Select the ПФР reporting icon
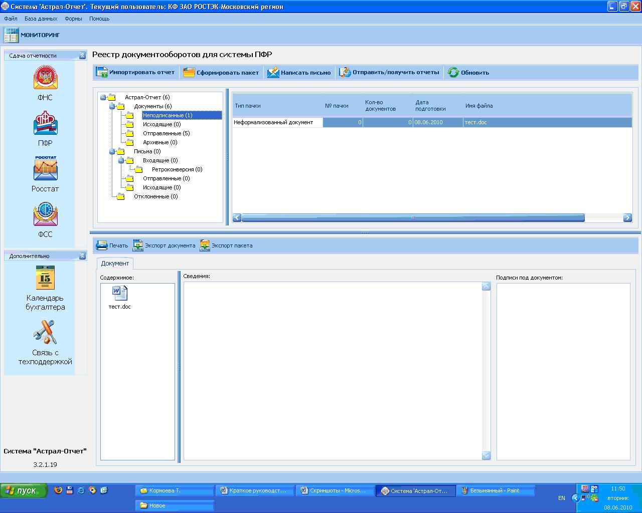This screenshot has height=513, width=642. coord(46,123)
